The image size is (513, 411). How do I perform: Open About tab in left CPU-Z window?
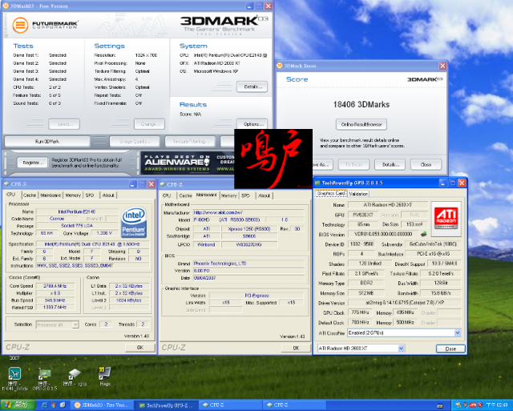[108, 195]
